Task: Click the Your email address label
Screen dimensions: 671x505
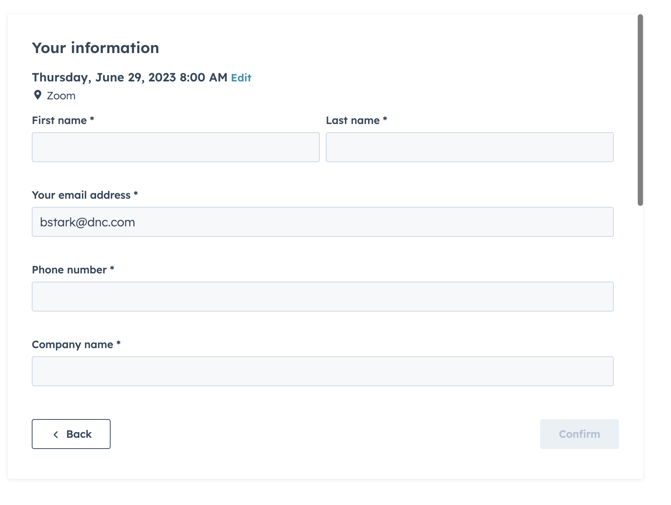Action: tap(85, 195)
